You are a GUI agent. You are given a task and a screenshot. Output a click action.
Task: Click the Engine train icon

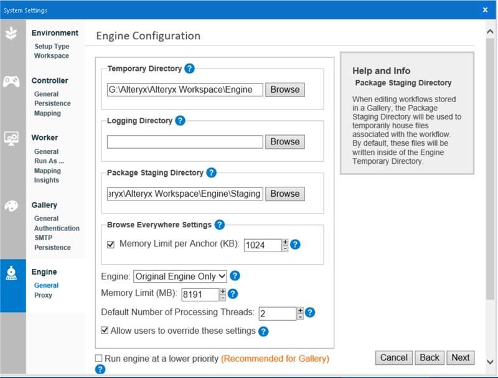[11, 273]
